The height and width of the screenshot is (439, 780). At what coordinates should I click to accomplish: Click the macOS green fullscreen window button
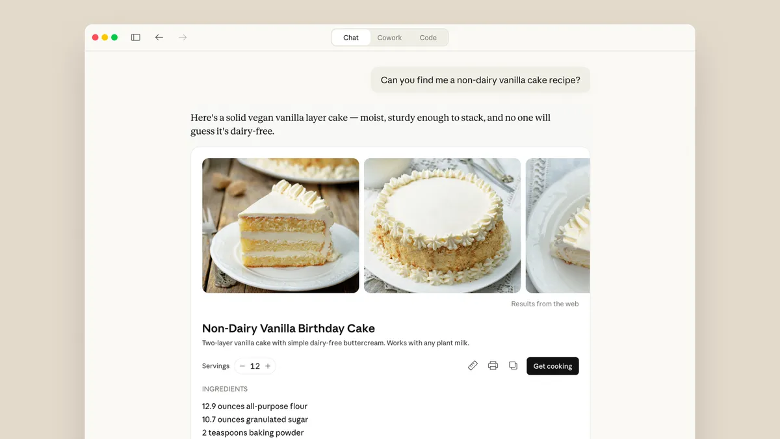click(114, 38)
